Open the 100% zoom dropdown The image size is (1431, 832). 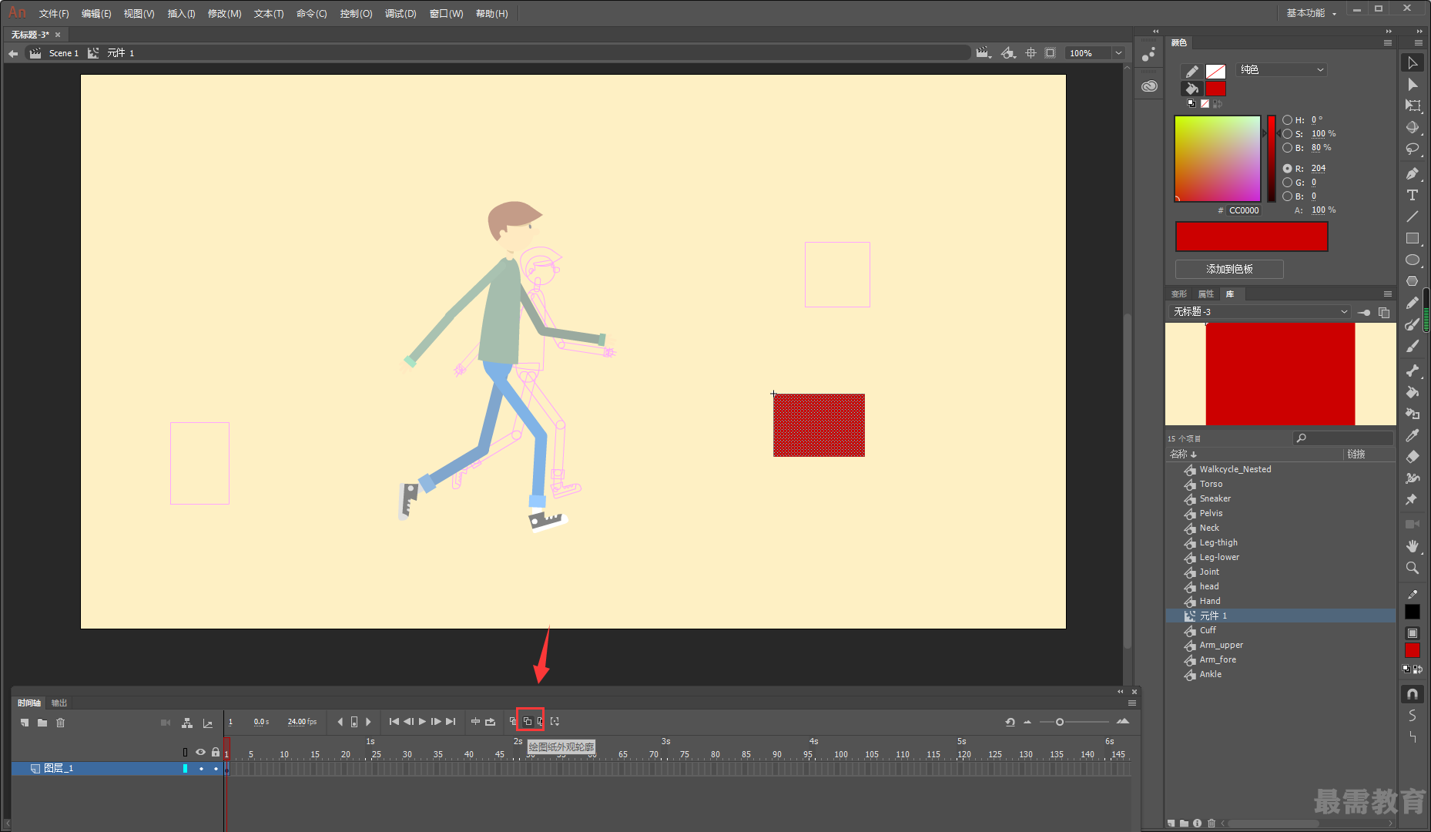pos(1118,53)
